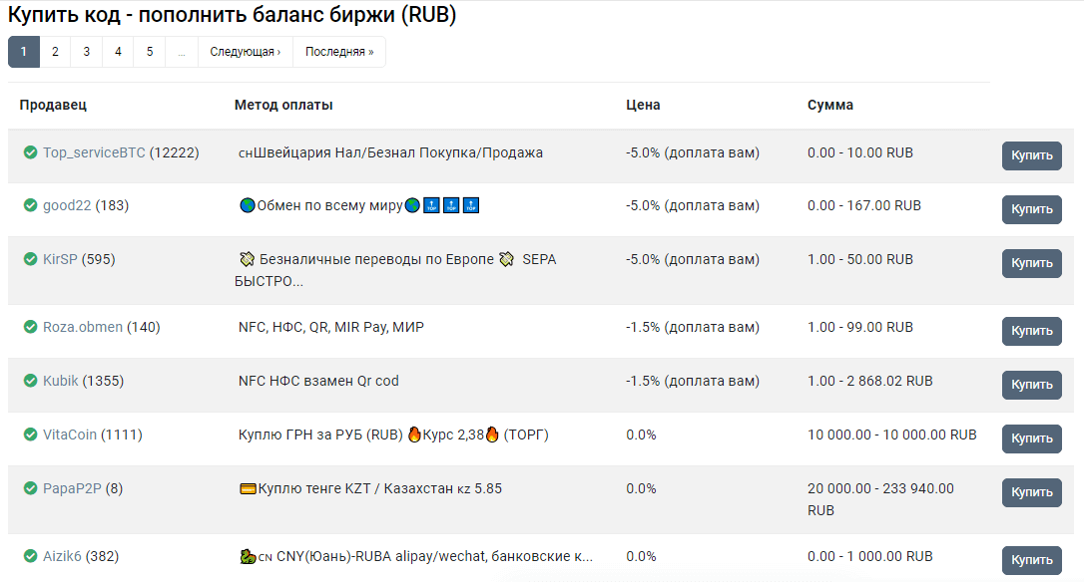Click green verified checkmark next to KirSP
The height and width of the screenshot is (582, 1084).
(x=30, y=259)
